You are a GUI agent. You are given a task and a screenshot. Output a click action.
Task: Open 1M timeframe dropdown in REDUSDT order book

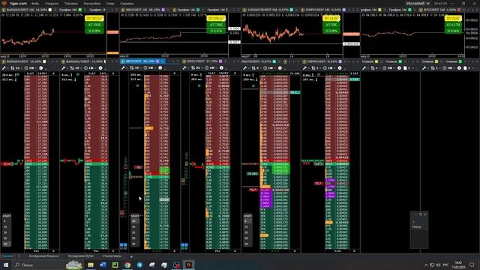150,68
